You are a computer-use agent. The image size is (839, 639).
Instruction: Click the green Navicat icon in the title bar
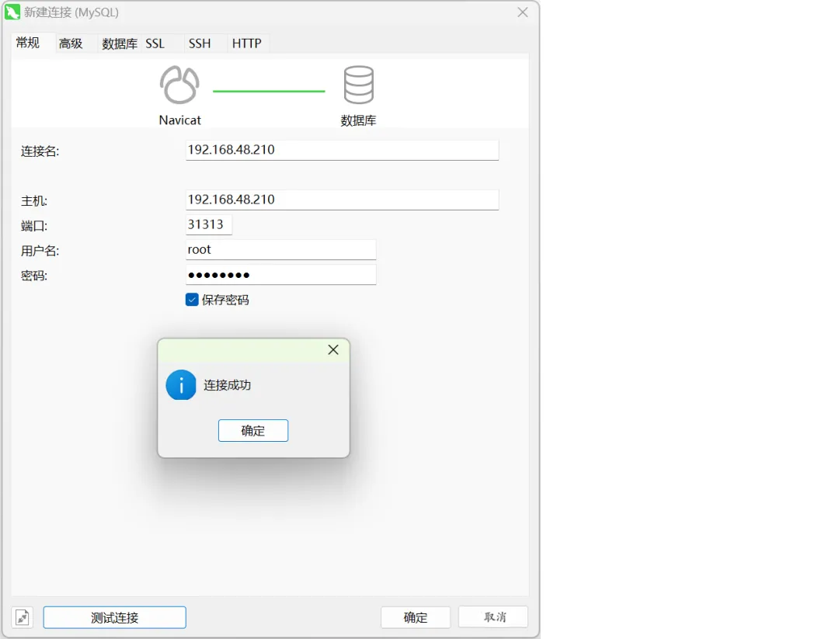(12, 12)
